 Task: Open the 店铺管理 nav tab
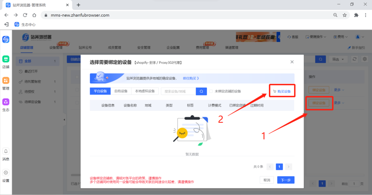click(27, 47)
